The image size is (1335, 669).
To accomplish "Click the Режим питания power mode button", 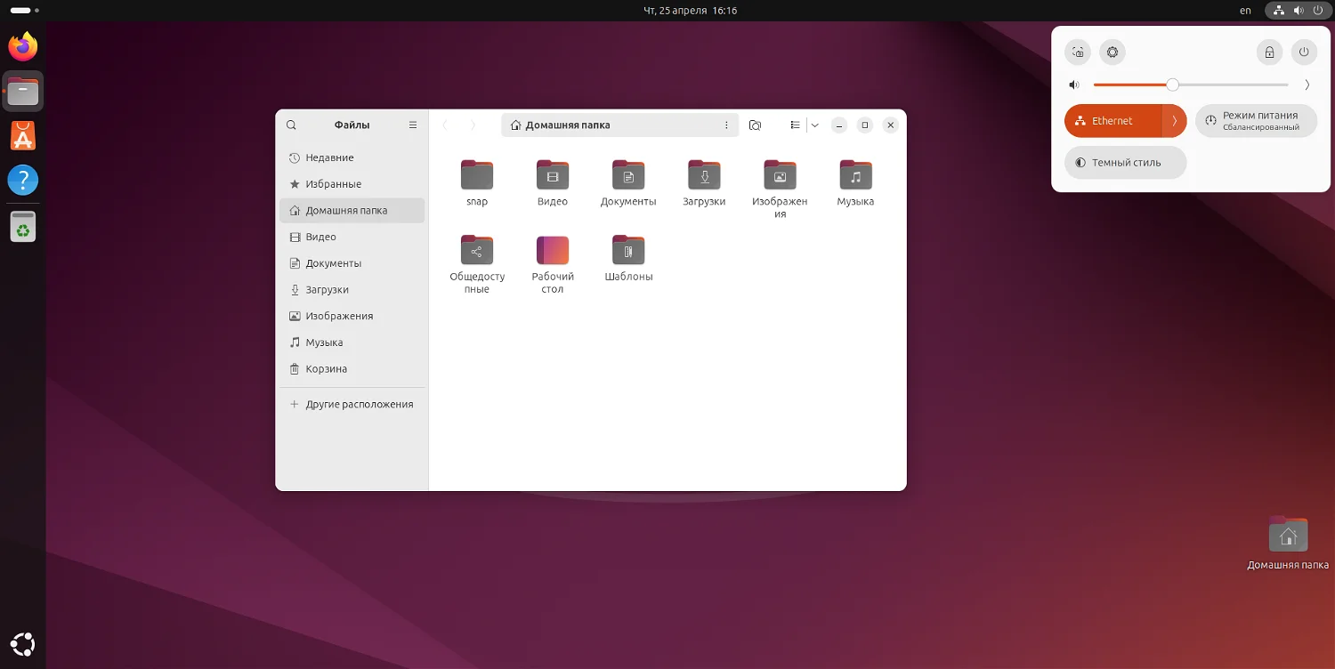I will coord(1256,121).
